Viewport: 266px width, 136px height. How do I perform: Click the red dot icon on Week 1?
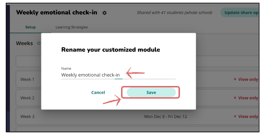coord(235,79)
